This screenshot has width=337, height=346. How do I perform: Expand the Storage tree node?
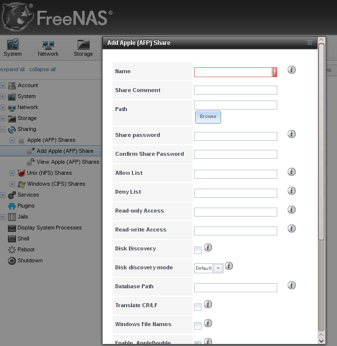point(2,118)
